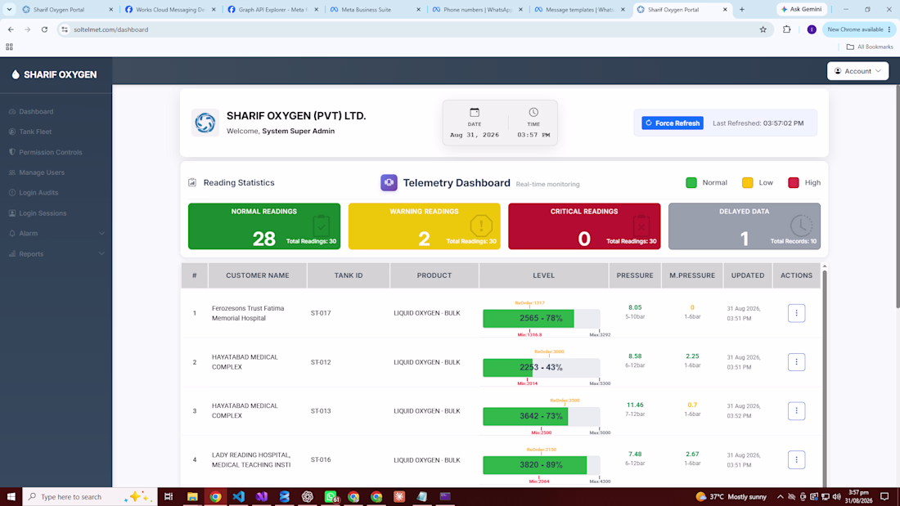The width and height of the screenshot is (900, 506).
Task: Click the clock time icon
Action: click(x=533, y=113)
